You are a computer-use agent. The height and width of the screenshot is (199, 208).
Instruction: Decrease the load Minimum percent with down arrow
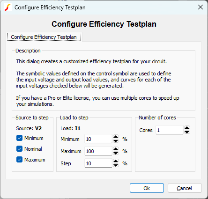pos(116,141)
